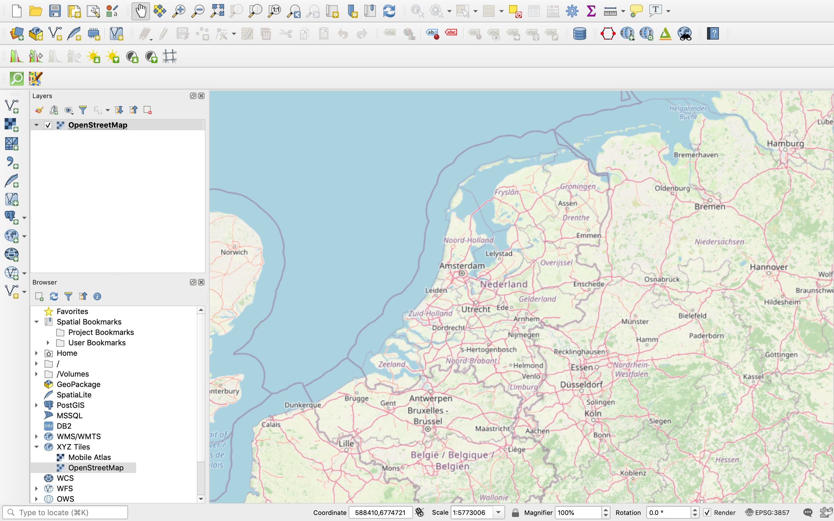Screen dimensions: 834x521
Task: Create a new spatial bookmark
Action: 352,11
